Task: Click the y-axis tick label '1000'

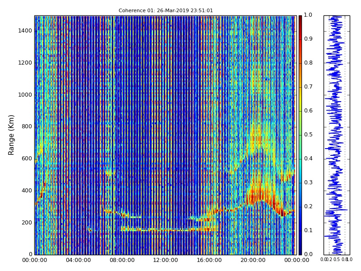Action: click(x=25, y=95)
